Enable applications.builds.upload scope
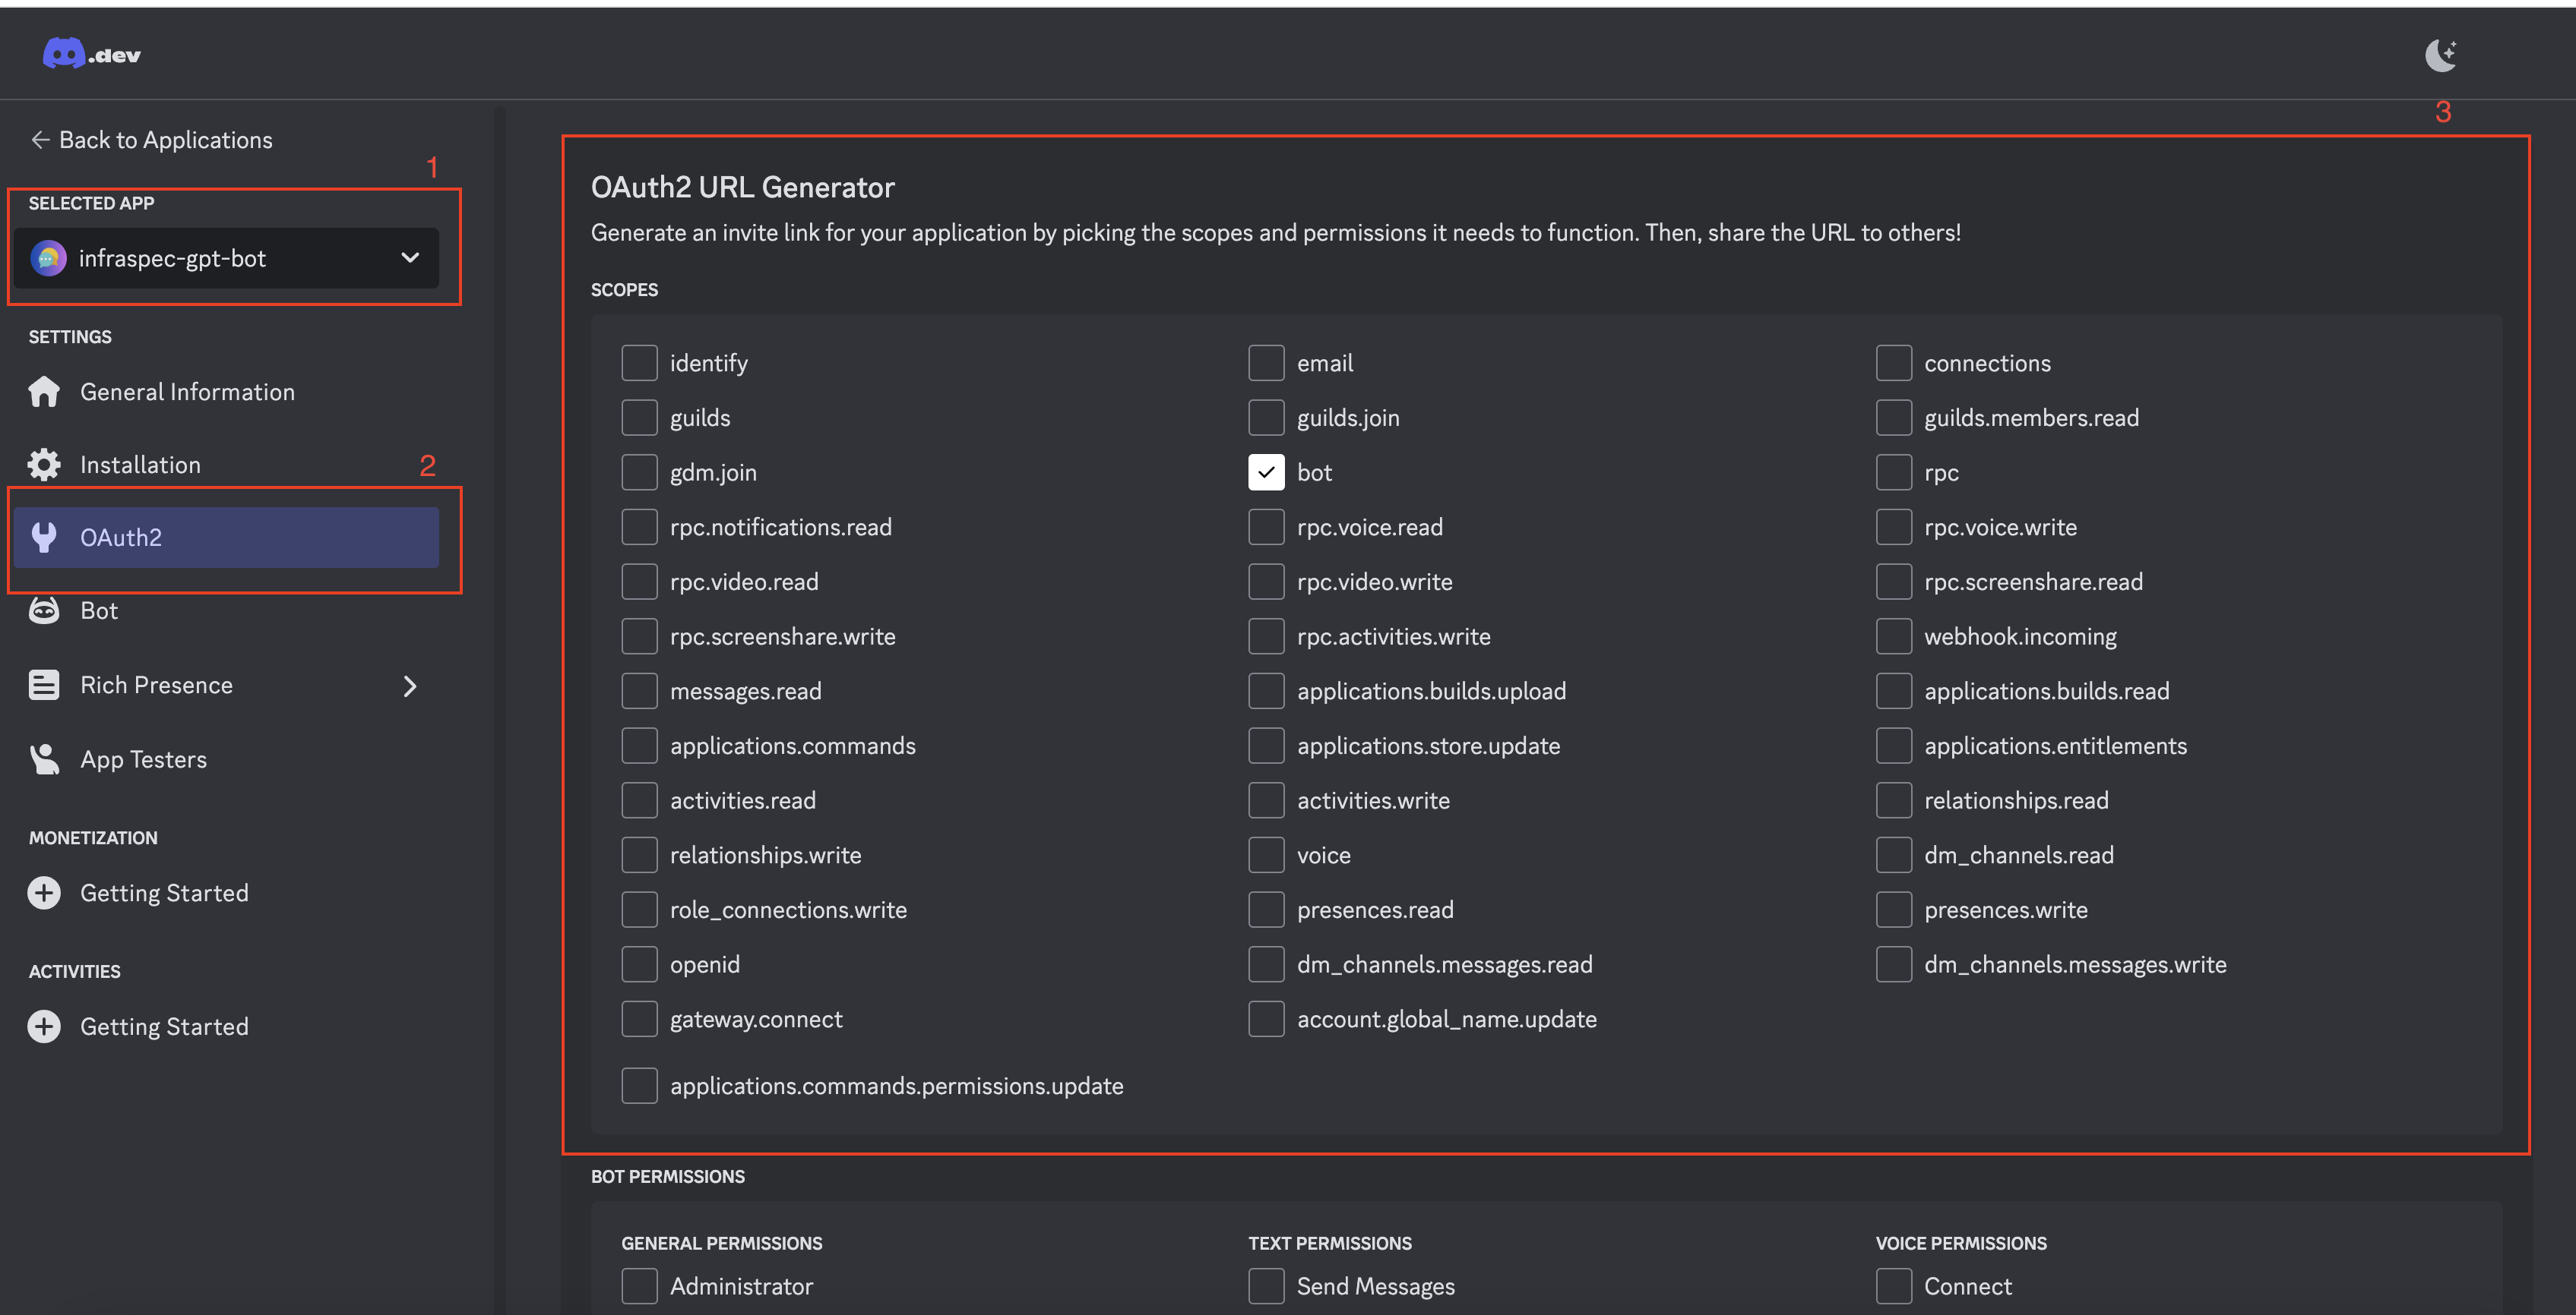 (1266, 692)
